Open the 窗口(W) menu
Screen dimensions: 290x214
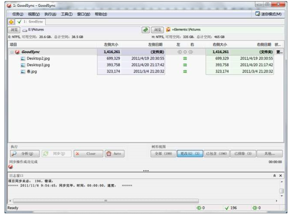84,14
